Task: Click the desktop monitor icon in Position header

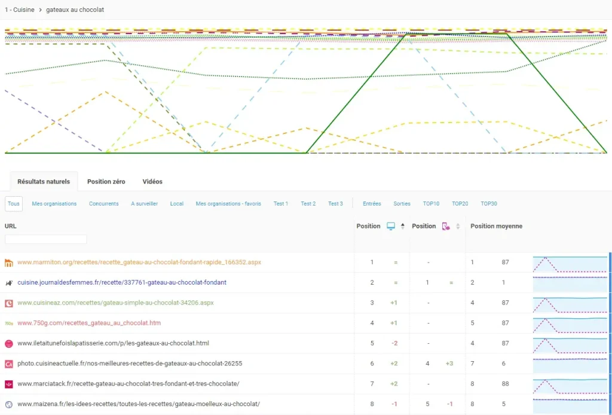Action: (391, 226)
